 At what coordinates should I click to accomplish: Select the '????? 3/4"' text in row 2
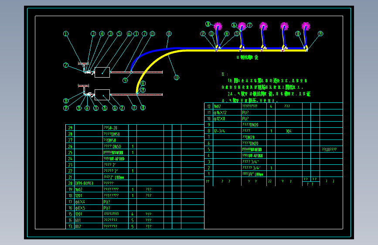pyautogui.click(x=252, y=168)
